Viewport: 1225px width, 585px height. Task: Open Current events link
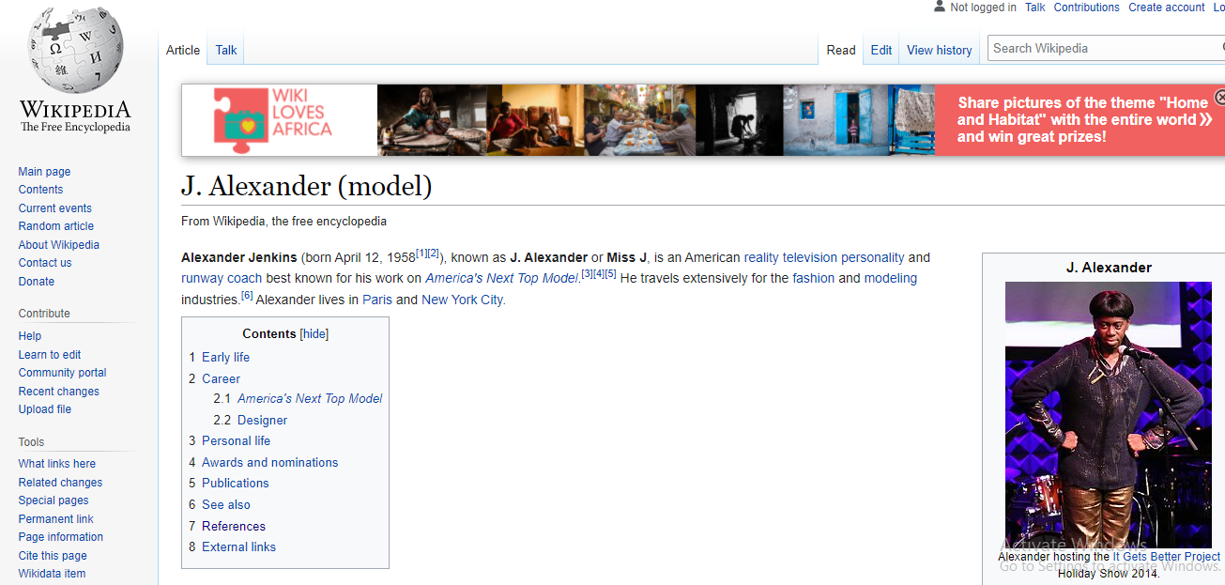(x=55, y=208)
